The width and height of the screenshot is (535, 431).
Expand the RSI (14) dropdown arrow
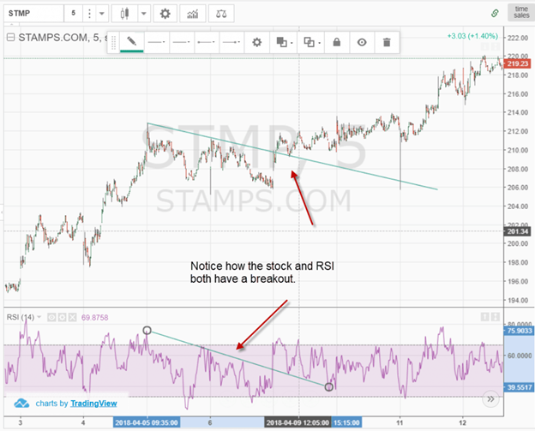39,317
